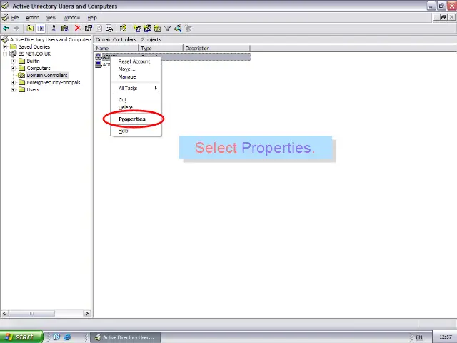The height and width of the screenshot is (343, 457).
Task: Sort by Type column header
Action: [x=161, y=49]
